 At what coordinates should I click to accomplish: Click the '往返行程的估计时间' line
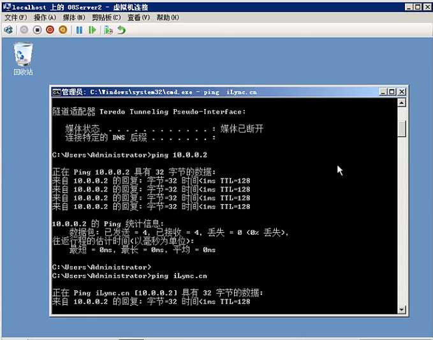coord(123,241)
